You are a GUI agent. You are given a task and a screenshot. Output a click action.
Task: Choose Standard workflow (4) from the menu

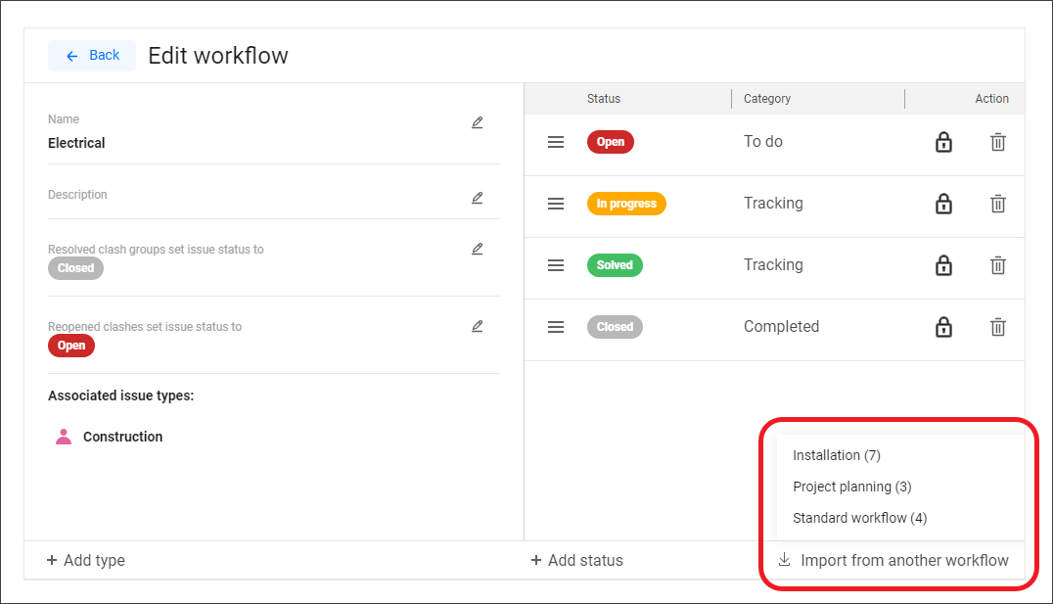point(859,518)
